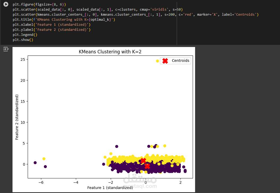Click the red X centroid marker inside the scatter plot
The image size is (280, 193).
click(143, 161)
